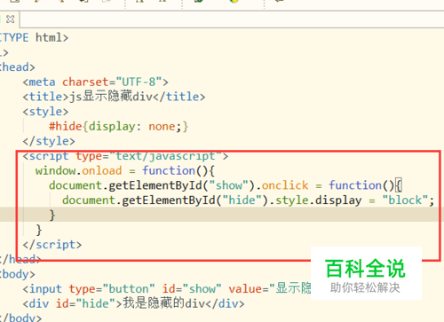Viewport: 444px width, 322px height.
Task: Click closing brace on the highlighted line
Action: point(52,215)
